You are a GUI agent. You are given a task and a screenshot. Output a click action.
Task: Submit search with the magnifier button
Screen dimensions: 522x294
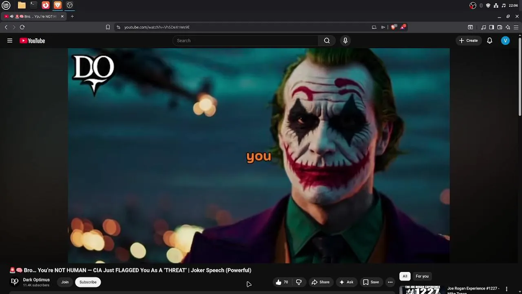pyautogui.click(x=327, y=40)
